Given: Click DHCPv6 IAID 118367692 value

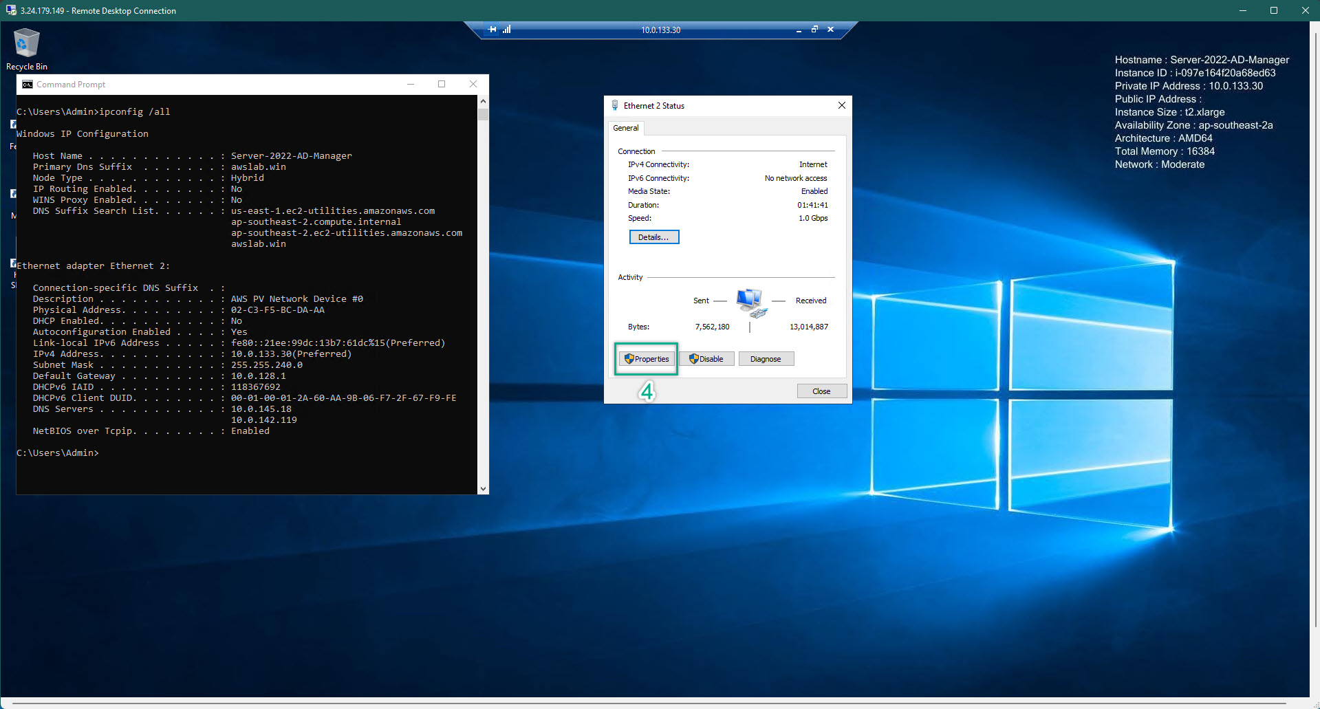Looking at the screenshot, I should [255, 387].
